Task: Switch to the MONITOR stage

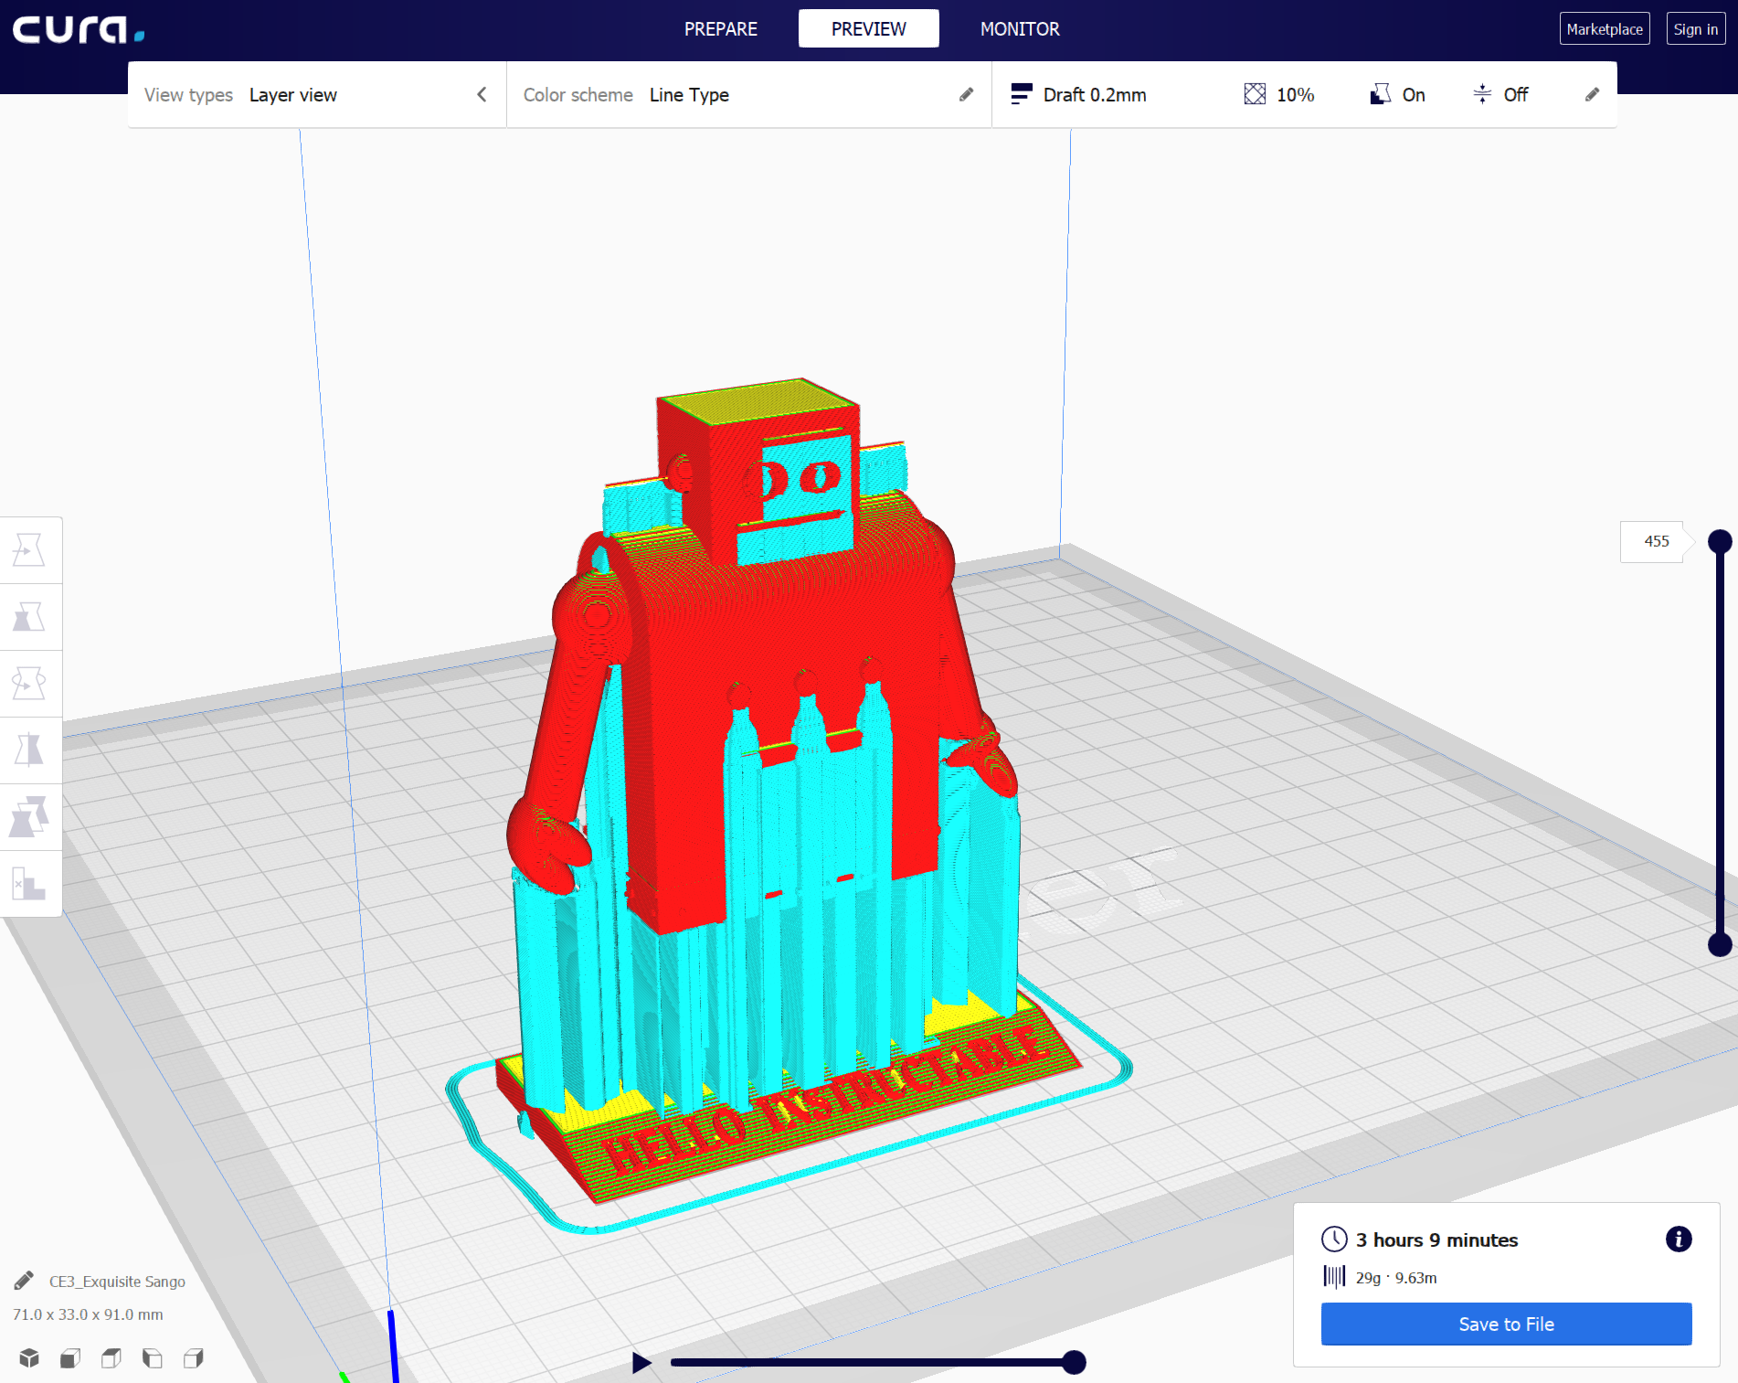Action: (x=1020, y=29)
